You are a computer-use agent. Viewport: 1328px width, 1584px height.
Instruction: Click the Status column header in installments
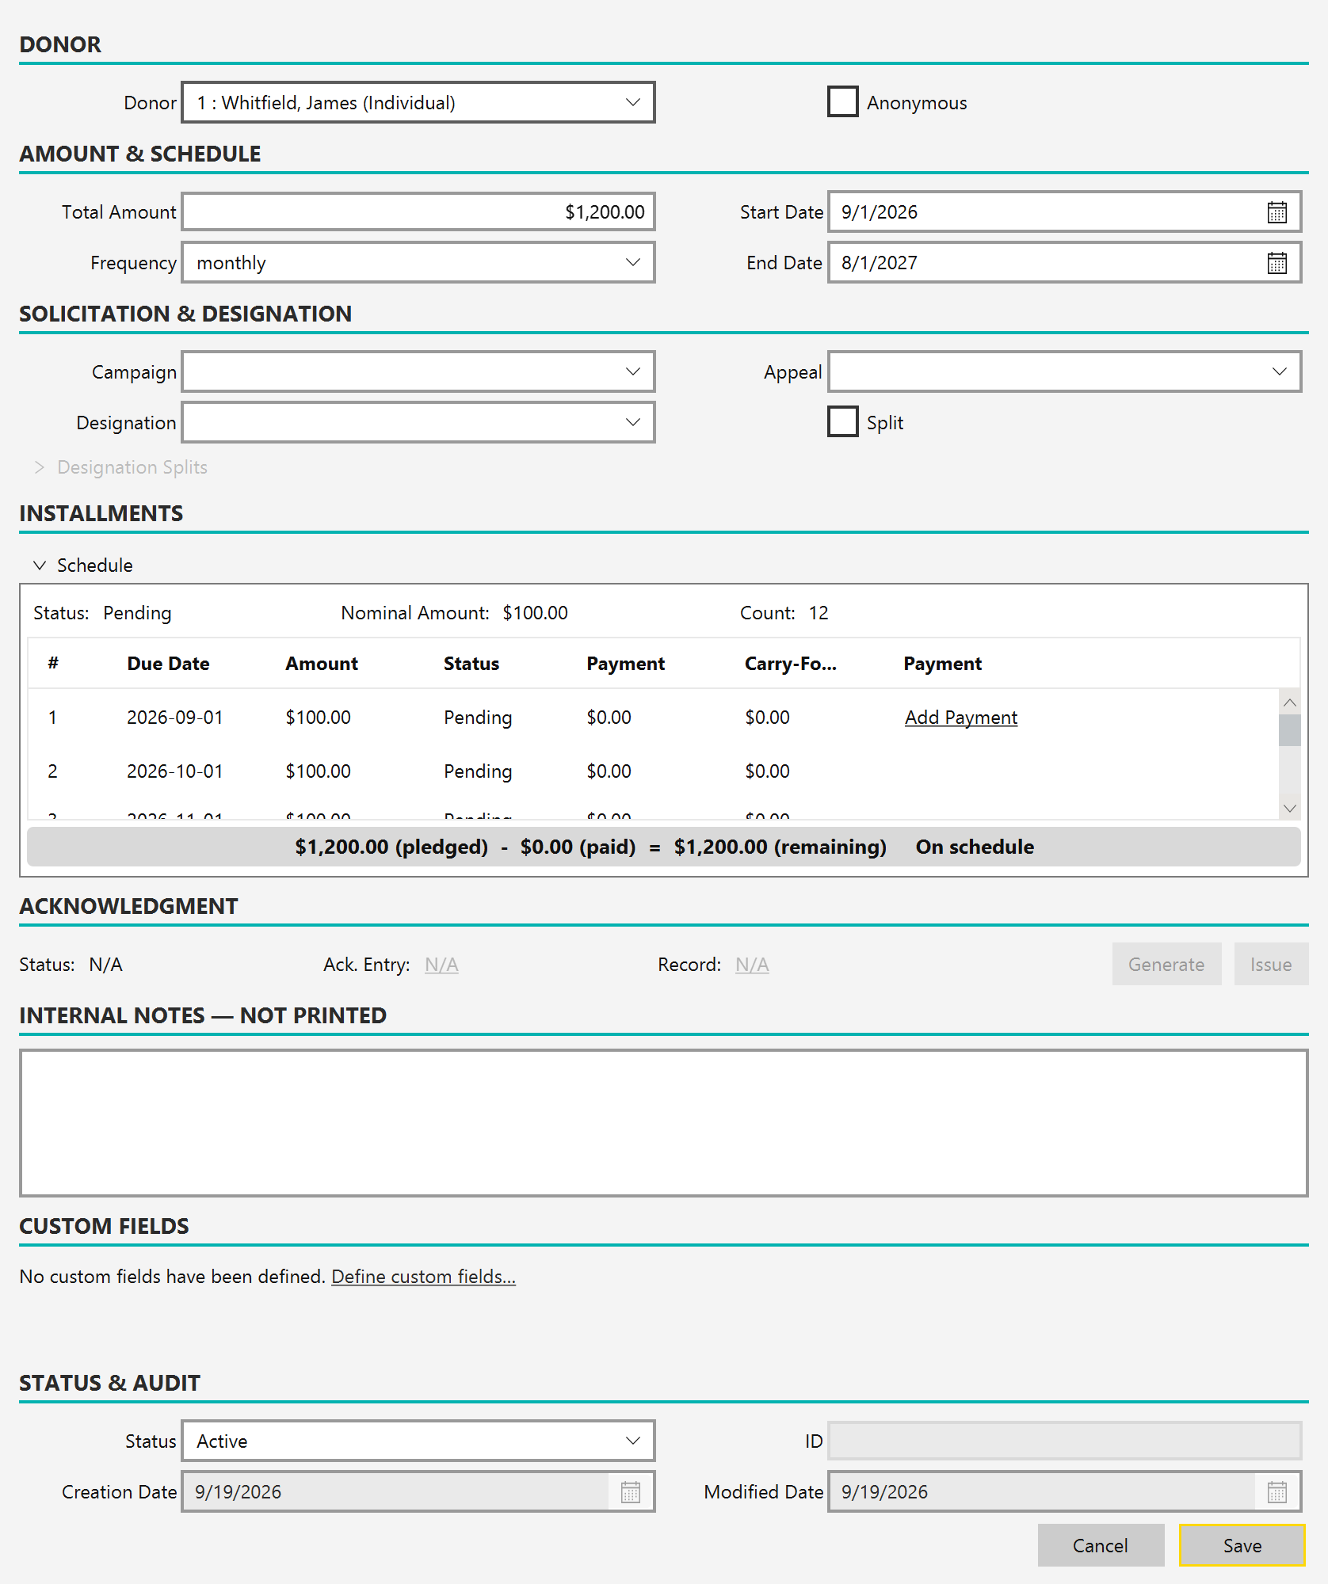471,664
